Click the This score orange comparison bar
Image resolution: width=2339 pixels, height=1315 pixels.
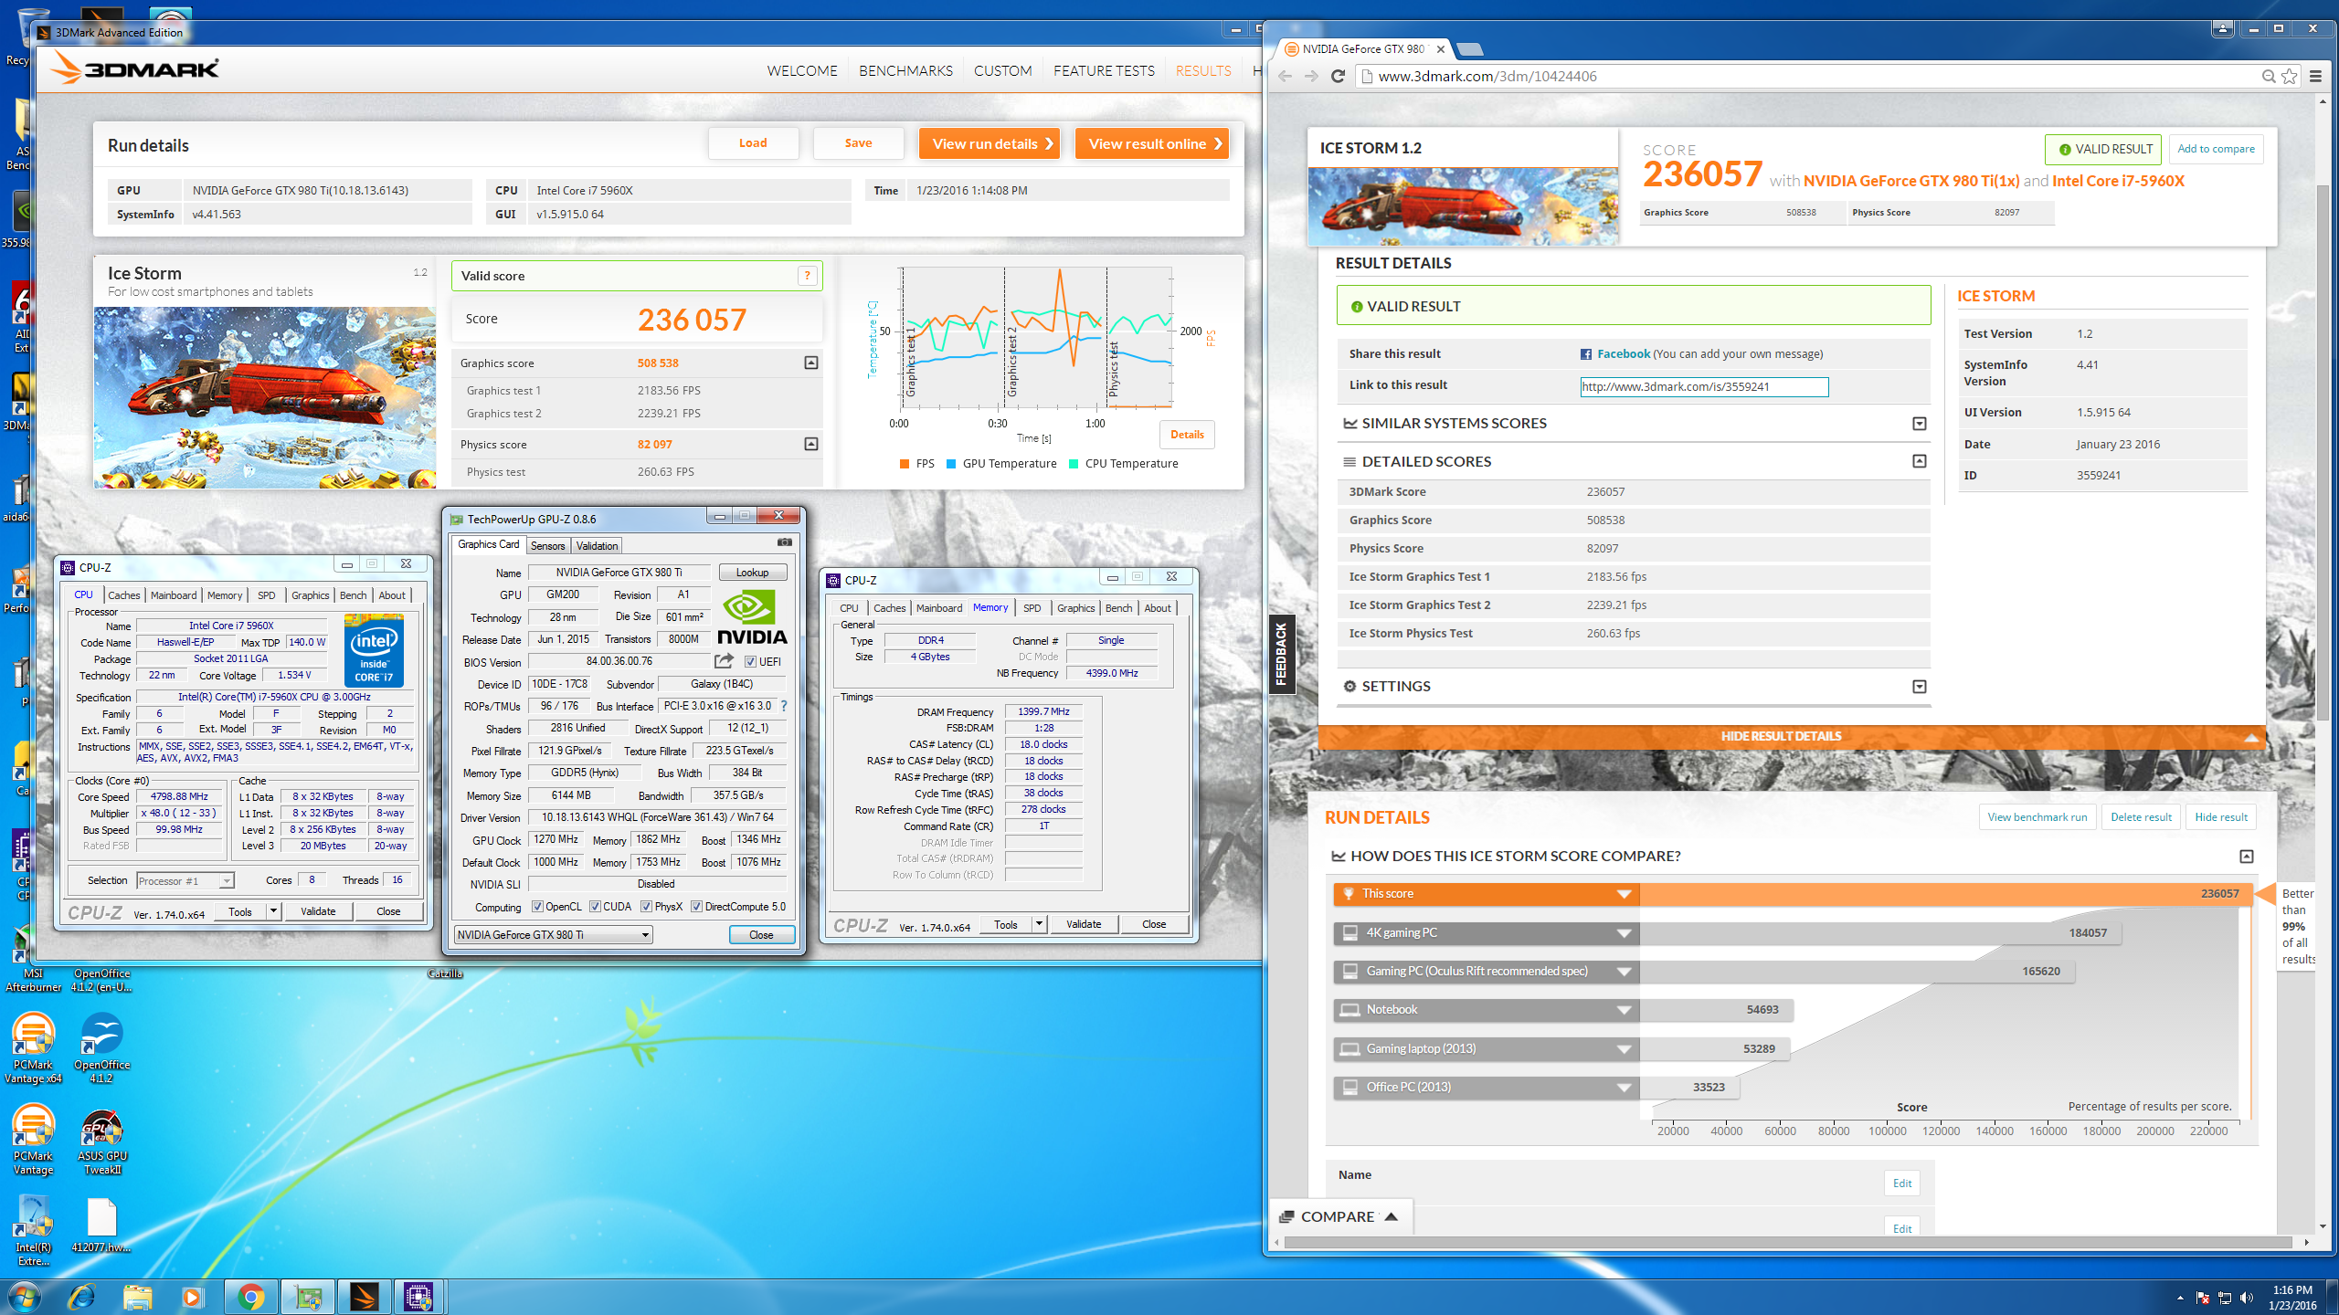[1791, 894]
